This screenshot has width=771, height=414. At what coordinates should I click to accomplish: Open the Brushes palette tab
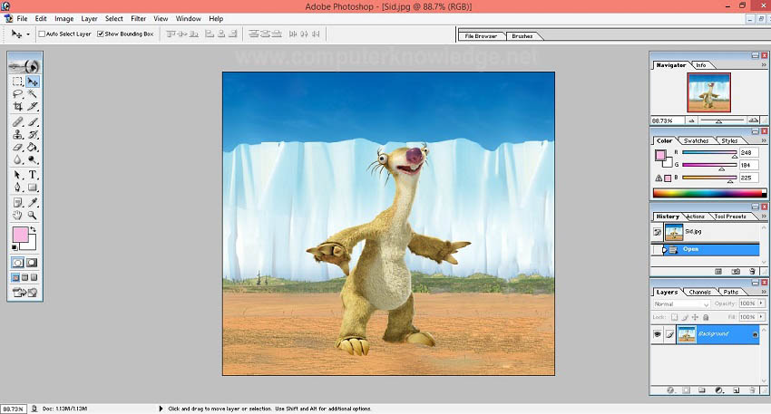click(522, 36)
